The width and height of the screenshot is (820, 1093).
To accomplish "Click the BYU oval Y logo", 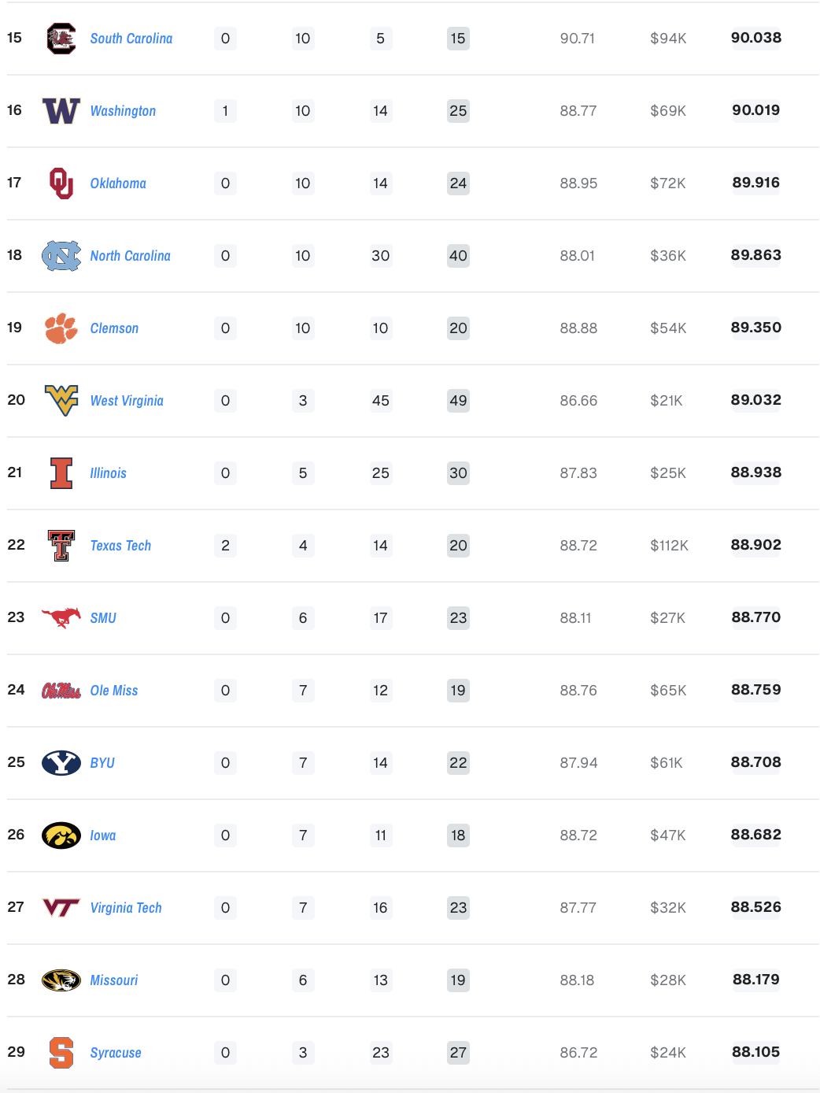I will (x=61, y=763).
